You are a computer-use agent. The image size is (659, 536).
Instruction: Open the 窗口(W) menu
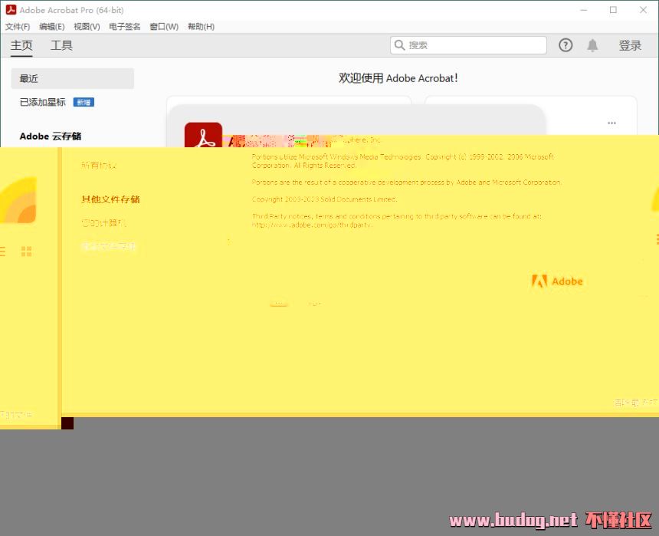click(x=164, y=26)
